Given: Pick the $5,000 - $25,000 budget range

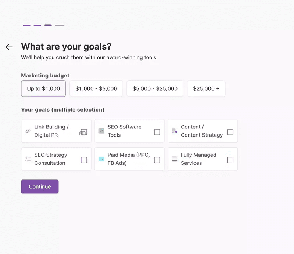Looking at the screenshot, I should [155, 88].
